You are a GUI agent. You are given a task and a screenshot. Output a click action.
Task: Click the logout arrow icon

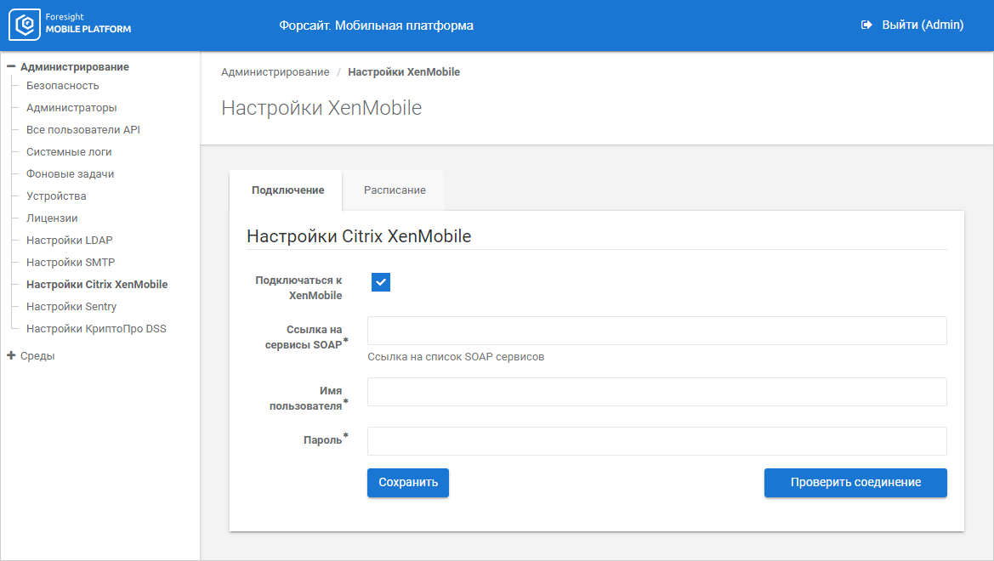pos(866,25)
